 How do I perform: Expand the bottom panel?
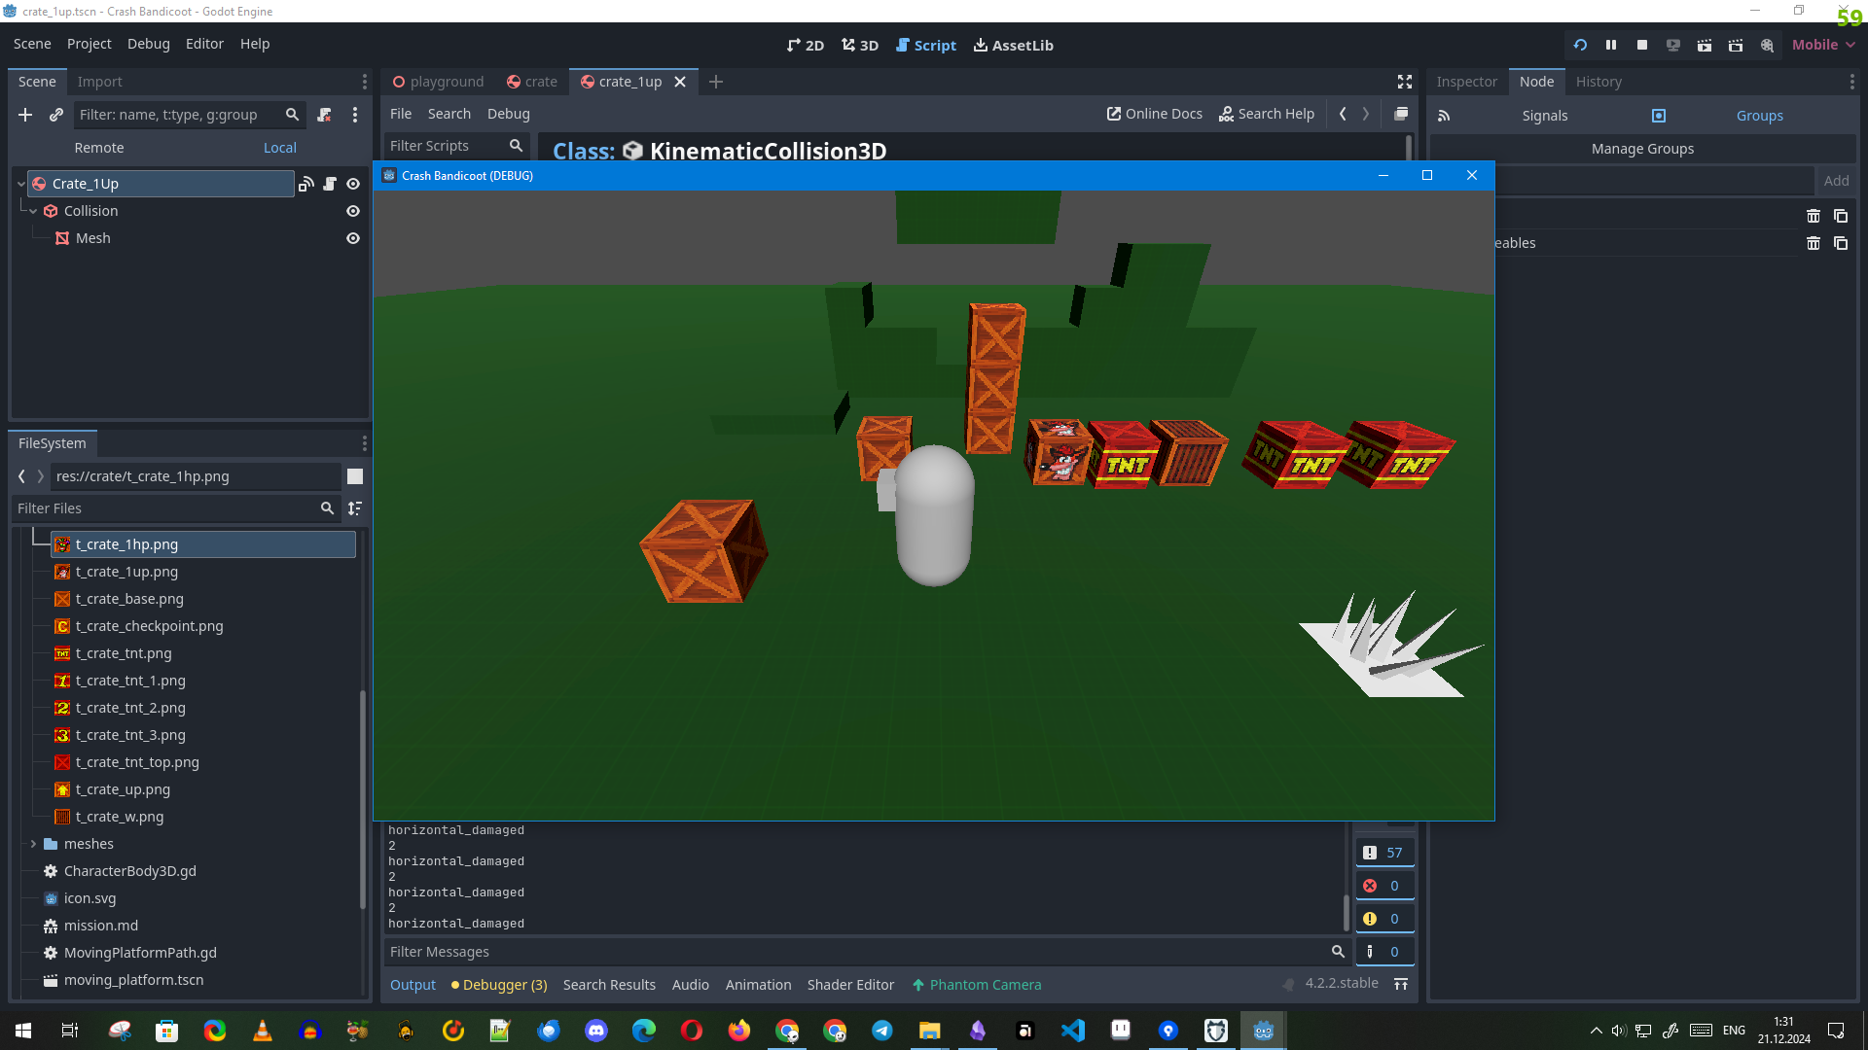tap(1401, 985)
